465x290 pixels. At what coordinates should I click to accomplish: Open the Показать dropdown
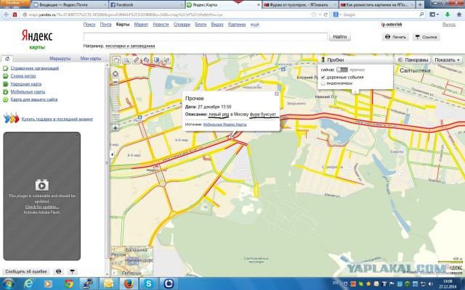448,59
